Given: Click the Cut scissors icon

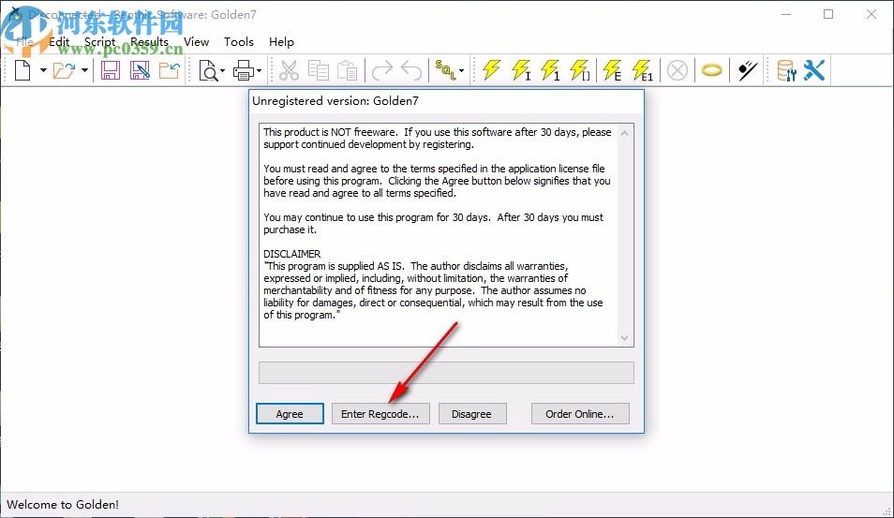Looking at the screenshot, I should coord(289,70).
